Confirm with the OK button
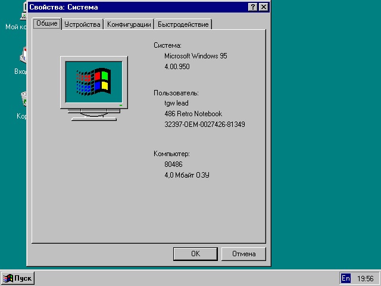The image size is (381, 286). click(195, 254)
